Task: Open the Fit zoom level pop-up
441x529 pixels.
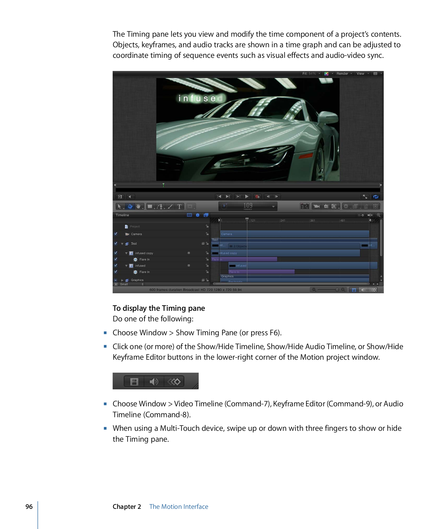Action: (311, 74)
